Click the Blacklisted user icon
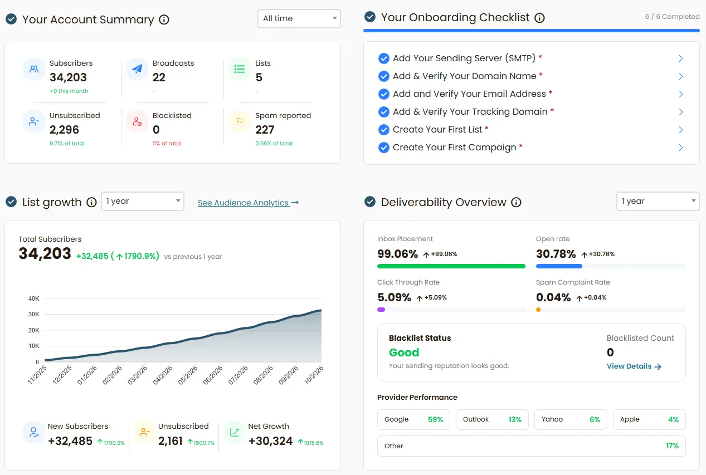Image resolution: width=706 pixels, height=475 pixels. click(x=137, y=121)
